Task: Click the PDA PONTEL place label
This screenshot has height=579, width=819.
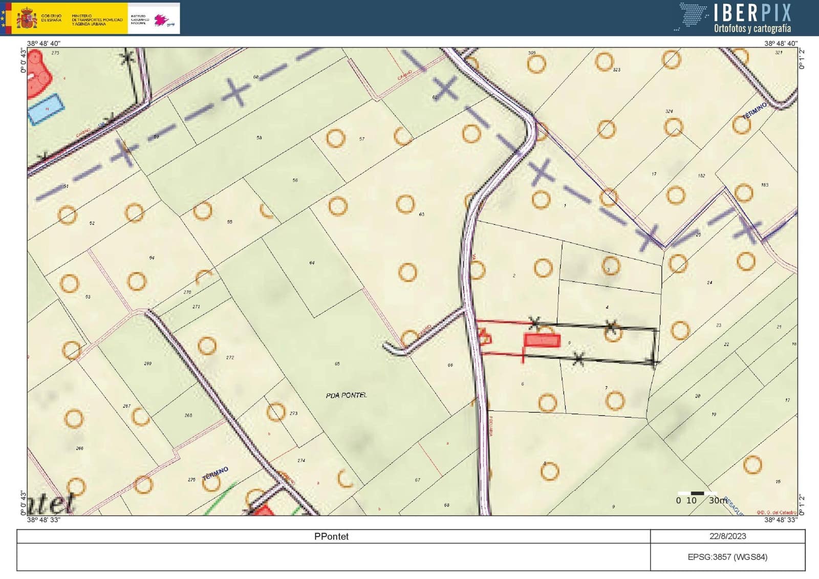Action: click(x=346, y=395)
